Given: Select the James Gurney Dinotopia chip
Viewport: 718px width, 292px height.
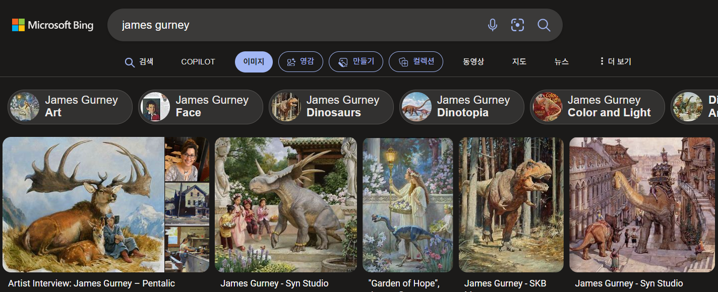Looking at the screenshot, I should (x=462, y=107).
